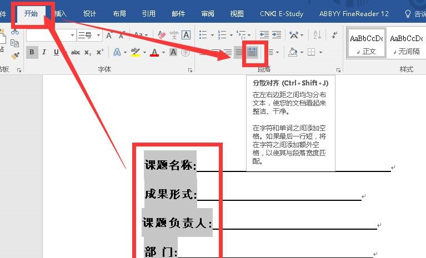Screen dimensions: 426x258
Task: Click the 成果形式: text line
Action: pos(171,194)
